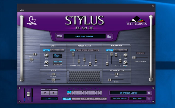Switch to the Mixer page tab
This screenshot has width=175, height=108.
tap(101, 98)
